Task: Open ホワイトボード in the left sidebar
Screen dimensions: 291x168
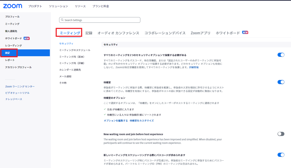Action: tap(13, 38)
